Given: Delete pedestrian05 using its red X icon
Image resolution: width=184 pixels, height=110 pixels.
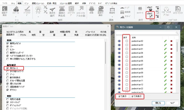Looking at the screenshot, I should pos(172,57).
